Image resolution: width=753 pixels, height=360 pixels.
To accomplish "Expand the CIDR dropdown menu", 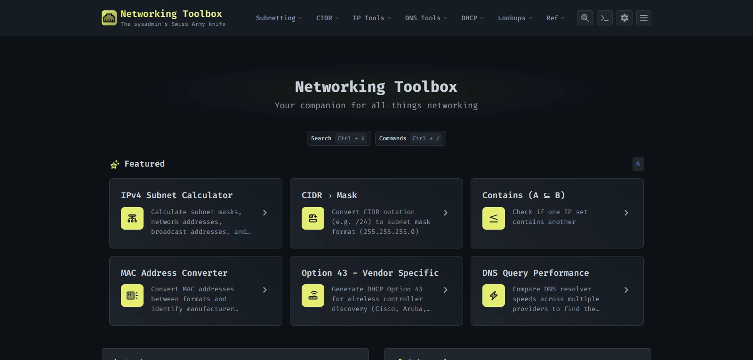I will 328,18.
